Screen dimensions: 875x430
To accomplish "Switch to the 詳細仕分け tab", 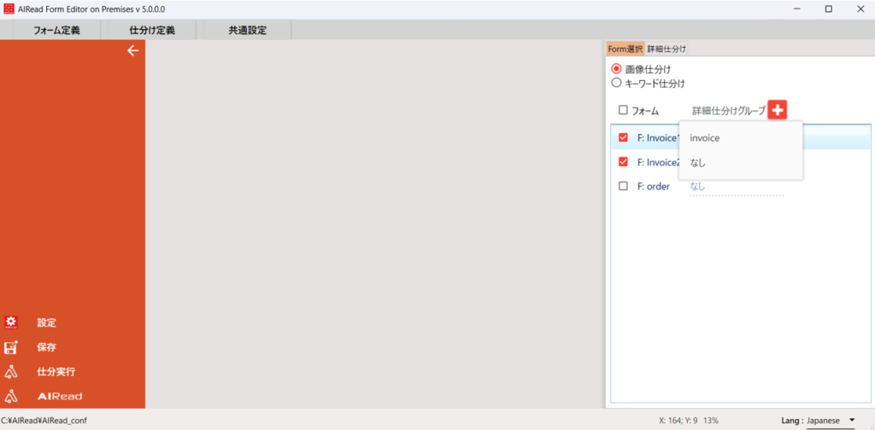I will (x=667, y=49).
